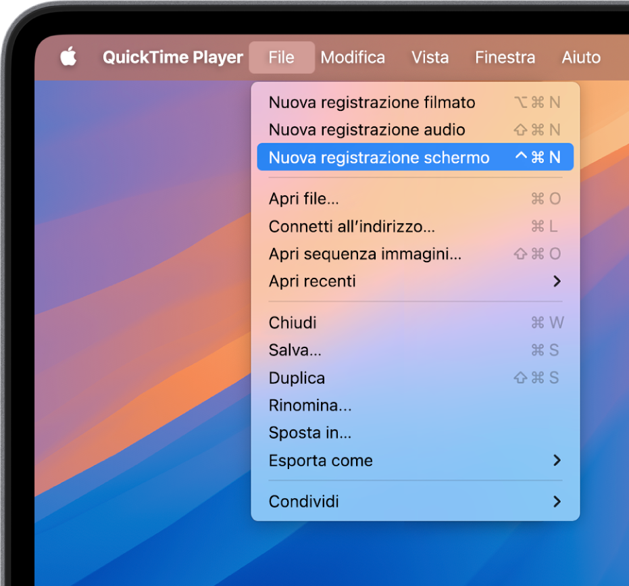Close the open File menu
The height and width of the screenshot is (586, 629).
282,57
